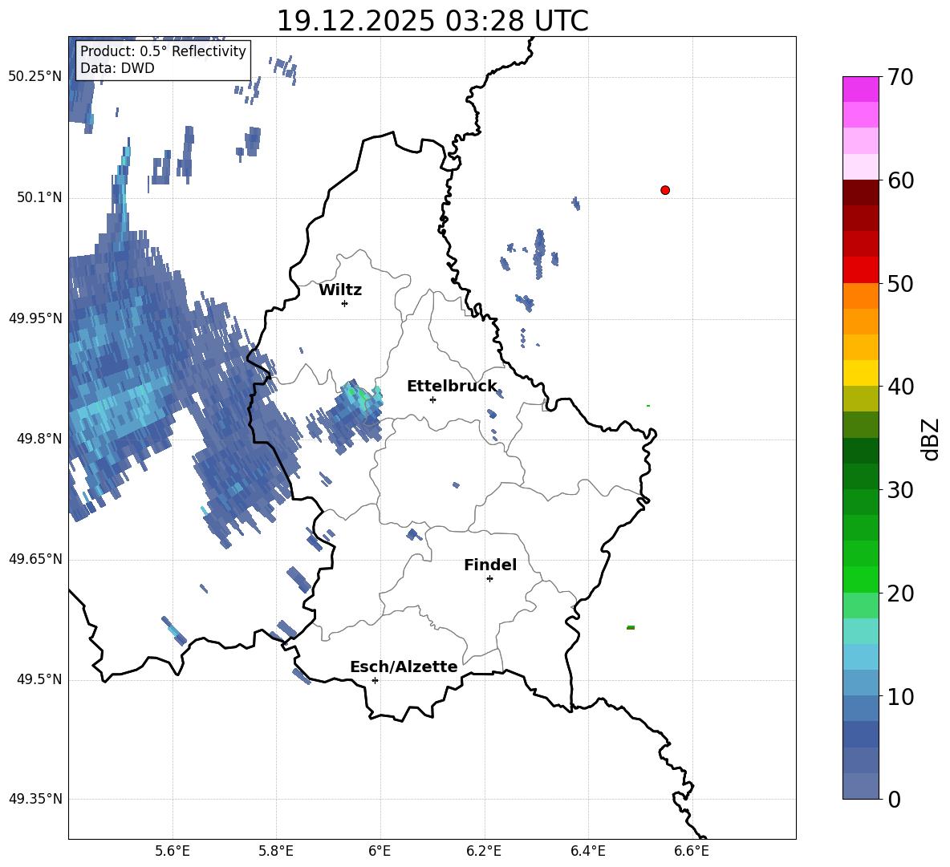Click the magenta top colorbar segment
Viewport: 950px width, 867px height.
pyautogui.click(x=860, y=90)
